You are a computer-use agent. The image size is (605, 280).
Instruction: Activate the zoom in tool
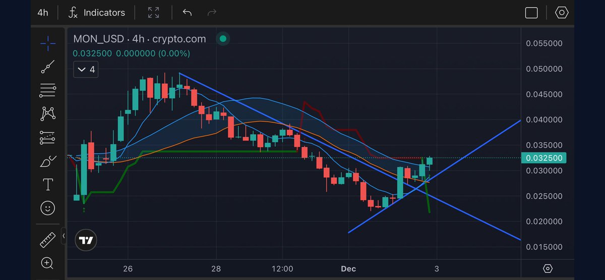(48, 263)
